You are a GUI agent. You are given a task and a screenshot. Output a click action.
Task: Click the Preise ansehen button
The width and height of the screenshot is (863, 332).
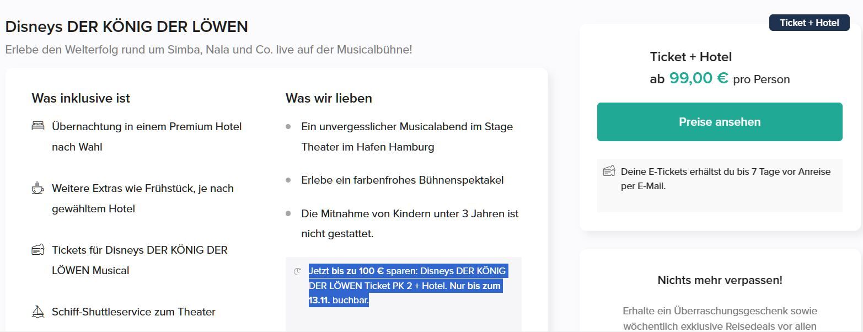720,122
